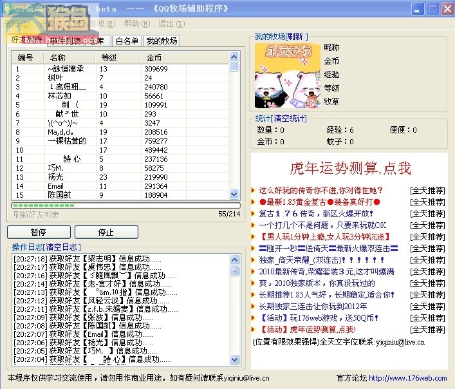This screenshot has height=389, width=455.
Task: Click the operation log scroll-down arrow
Action: 234,359
